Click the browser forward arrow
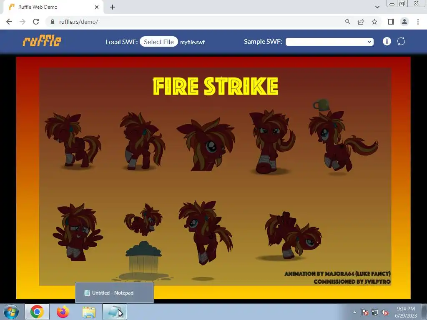 click(23, 22)
